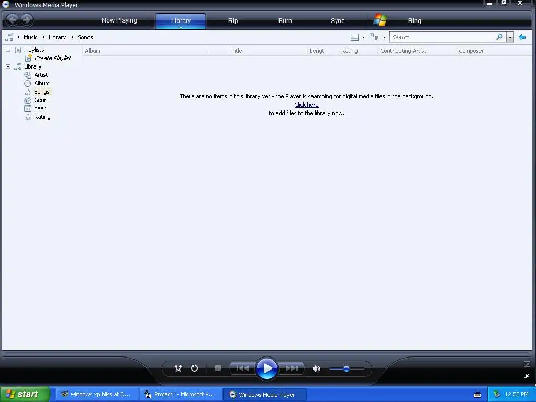This screenshot has width=536, height=402.
Task: Collapse the Playlists tree node
Action: click(x=8, y=50)
